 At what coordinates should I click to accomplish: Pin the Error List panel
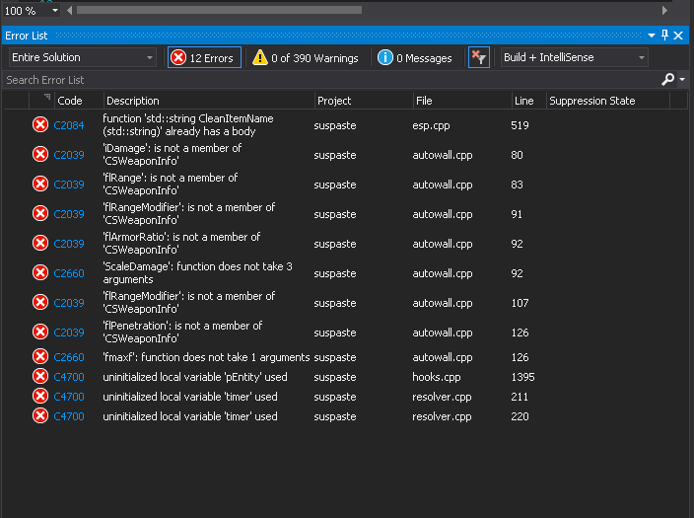tap(664, 35)
